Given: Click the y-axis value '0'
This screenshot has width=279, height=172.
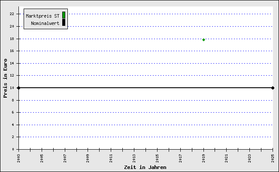Looking at the screenshot, I should pos(13,149).
